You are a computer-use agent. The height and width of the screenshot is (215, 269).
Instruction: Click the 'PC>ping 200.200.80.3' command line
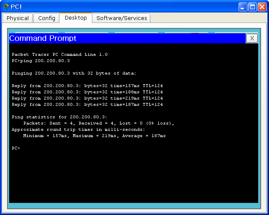[x=41, y=61]
